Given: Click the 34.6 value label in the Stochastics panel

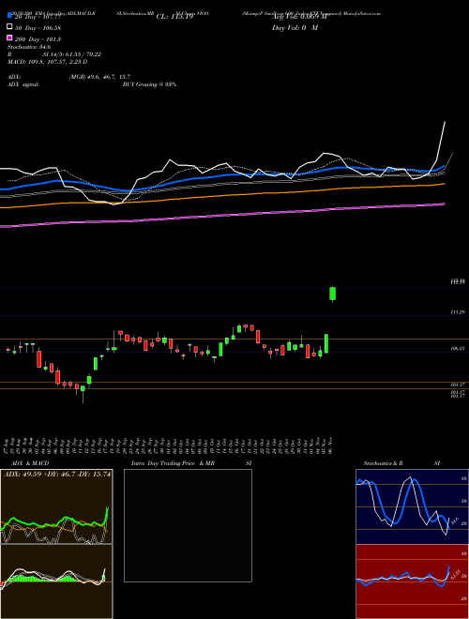Looking at the screenshot, I should (x=454, y=521).
